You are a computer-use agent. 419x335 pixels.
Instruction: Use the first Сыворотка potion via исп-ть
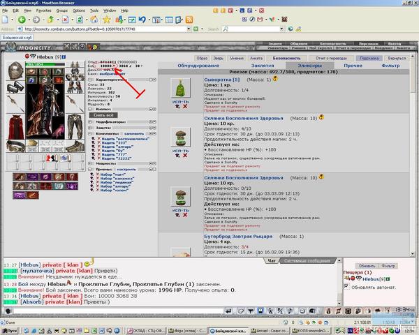pyautogui.click(x=180, y=101)
